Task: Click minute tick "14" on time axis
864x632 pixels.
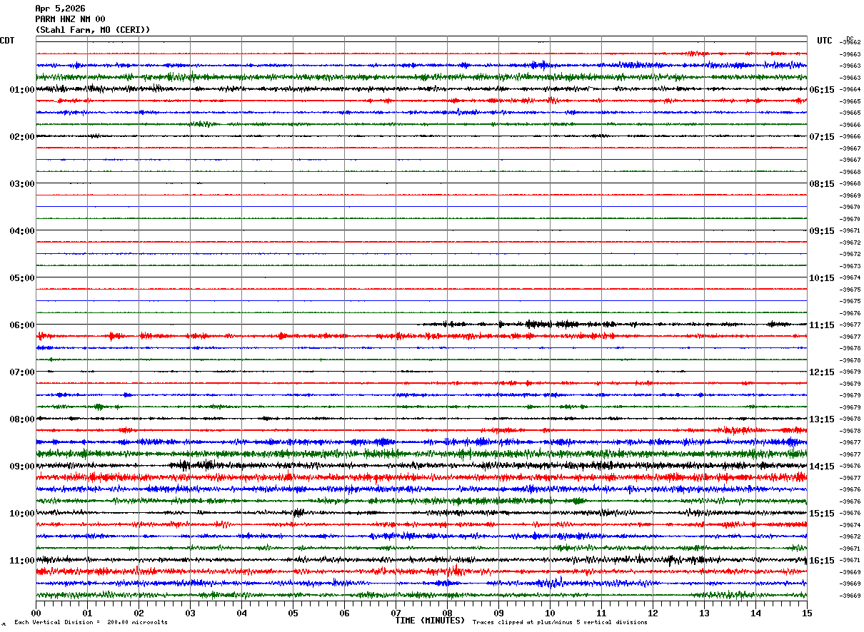Action: [x=755, y=613]
